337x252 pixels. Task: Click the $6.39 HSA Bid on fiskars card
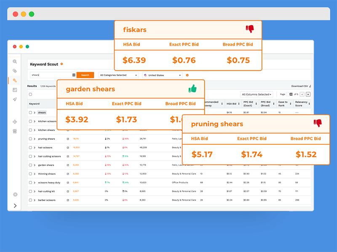(134, 60)
